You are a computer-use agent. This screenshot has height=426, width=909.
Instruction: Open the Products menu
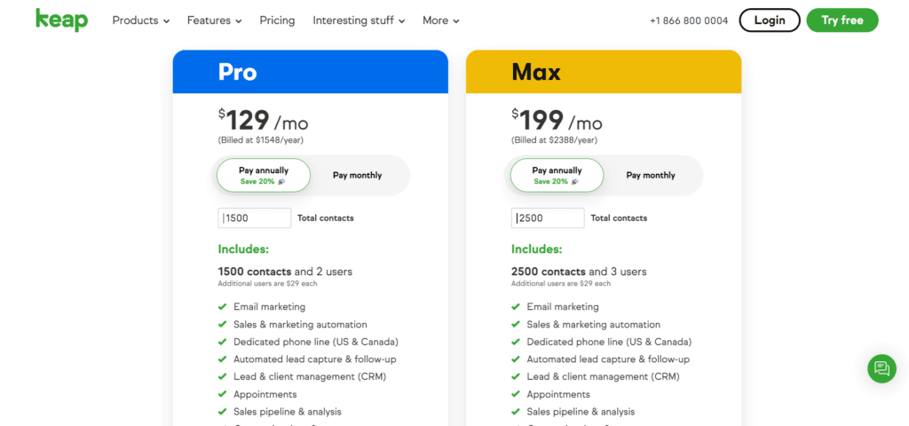click(141, 20)
